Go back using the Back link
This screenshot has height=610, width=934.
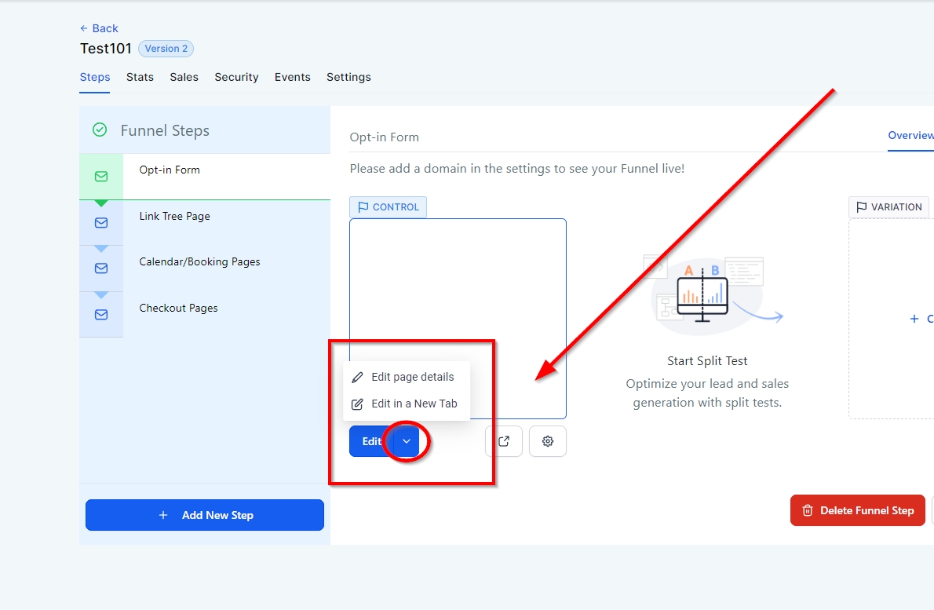pyautogui.click(x=99, y=28)
